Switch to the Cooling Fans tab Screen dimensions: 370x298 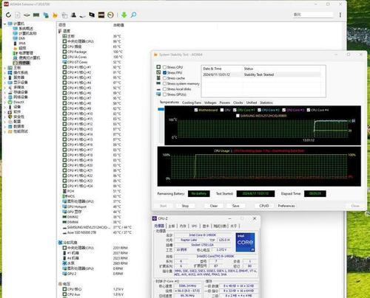click(192, 103)
